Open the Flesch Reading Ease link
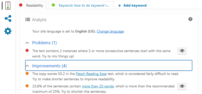The height and width of the screenshot is (94, 202). click(91, 74)
